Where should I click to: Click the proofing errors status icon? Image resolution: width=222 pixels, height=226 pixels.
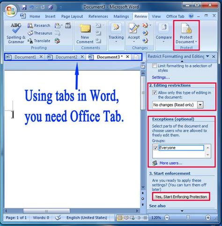(58, 218)
